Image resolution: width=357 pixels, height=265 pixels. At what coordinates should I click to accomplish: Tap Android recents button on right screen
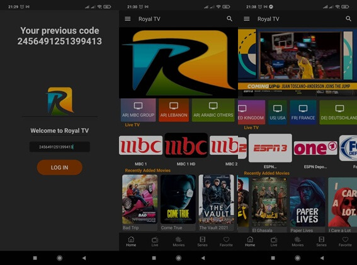click(273, 258)
